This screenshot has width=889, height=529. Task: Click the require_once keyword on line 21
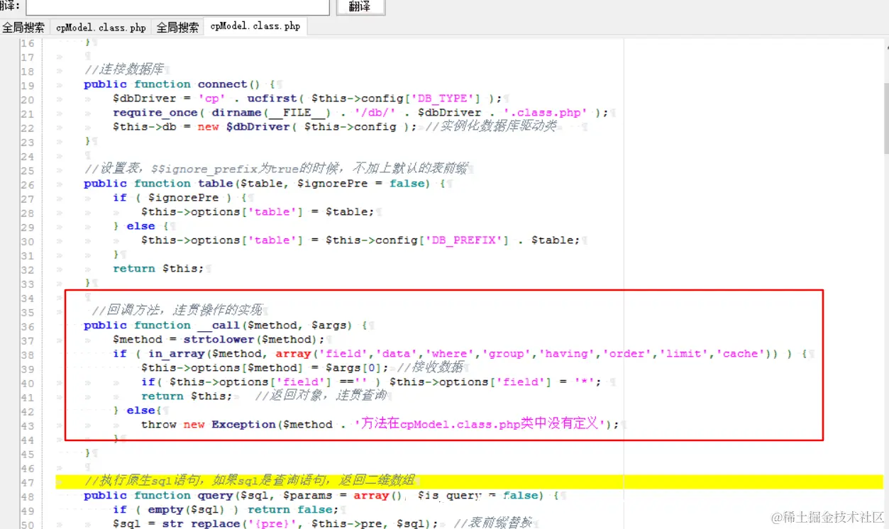[155, 113]
